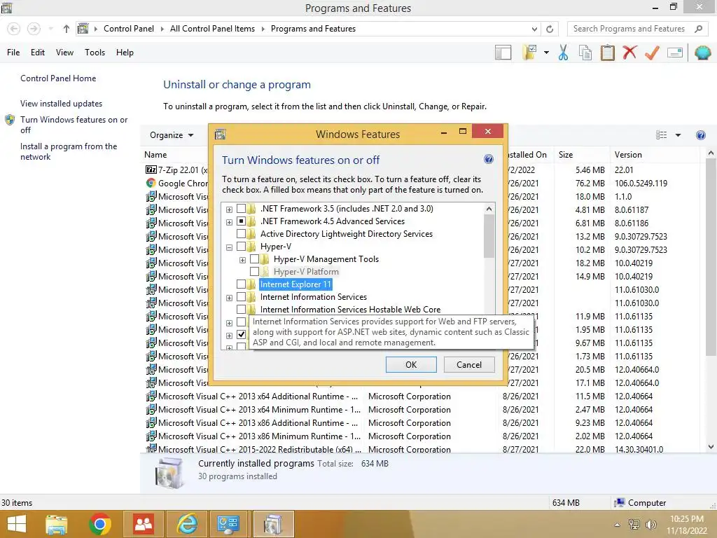Click the volume speaker tray icon

pyautogui.click(x=650, y=525)
